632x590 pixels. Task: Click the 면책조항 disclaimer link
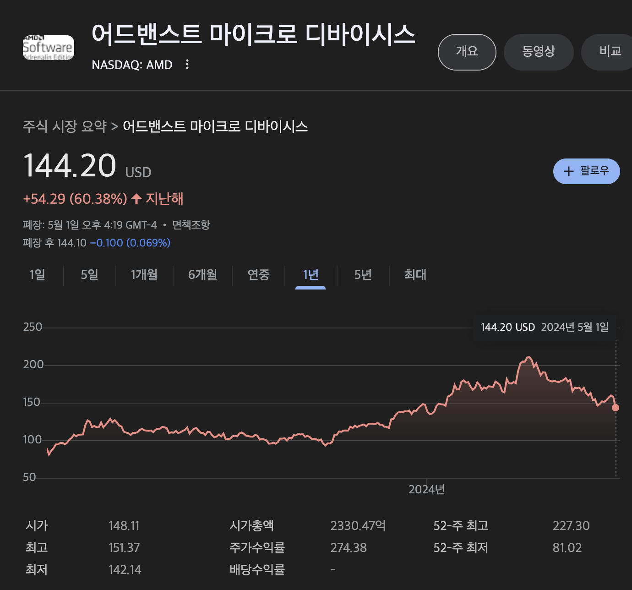(x=191, y=225)
